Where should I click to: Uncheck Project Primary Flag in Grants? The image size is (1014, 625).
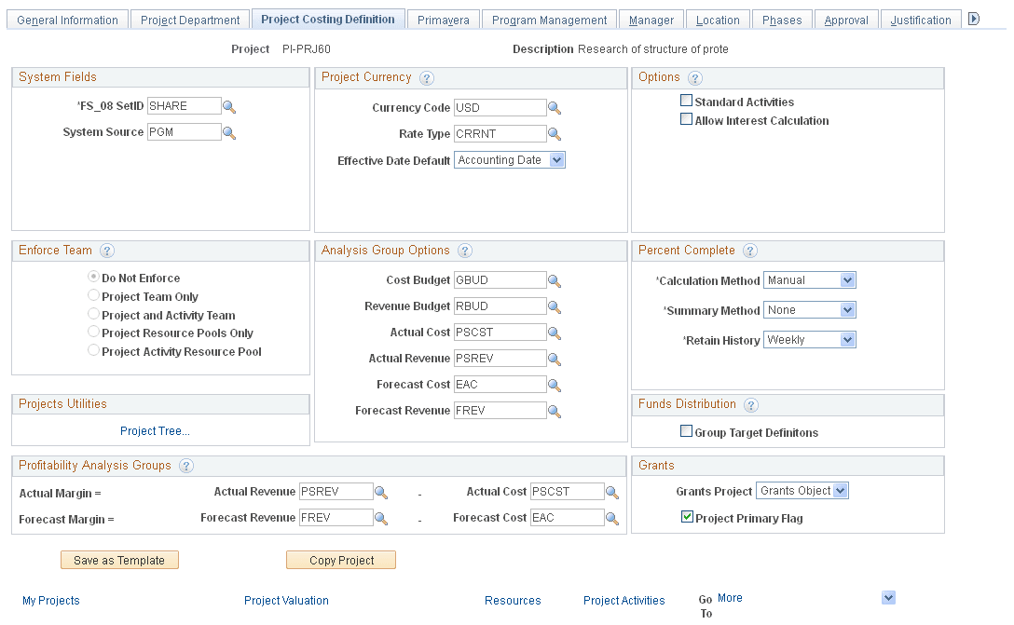(x=687, y=516)
